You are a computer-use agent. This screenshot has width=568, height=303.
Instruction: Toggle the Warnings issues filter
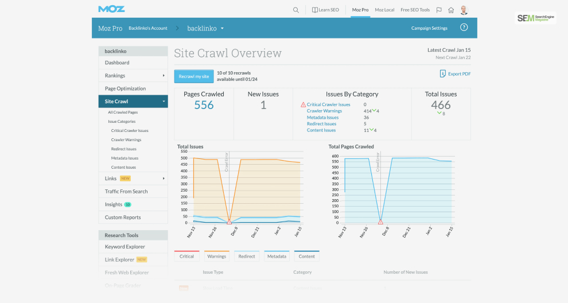(x=217, y=256)
